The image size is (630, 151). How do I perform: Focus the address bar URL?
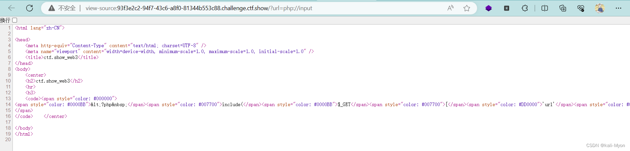click(199, 8)
